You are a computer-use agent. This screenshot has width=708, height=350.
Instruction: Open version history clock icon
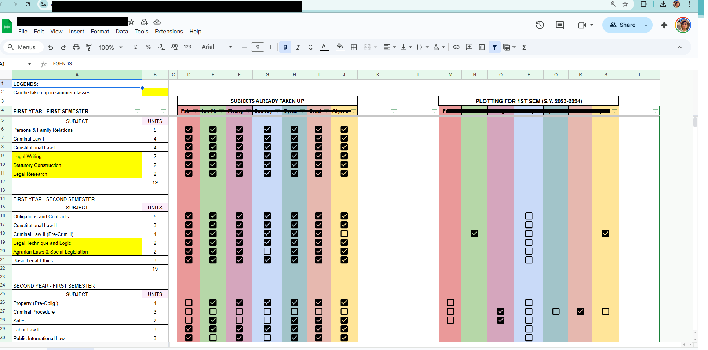(540, 25)
